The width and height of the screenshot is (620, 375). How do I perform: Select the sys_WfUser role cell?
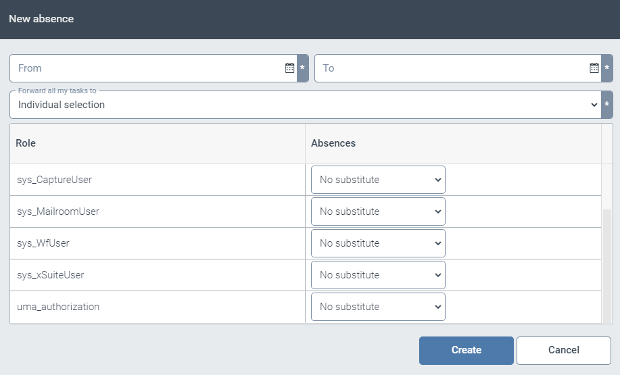157,243
